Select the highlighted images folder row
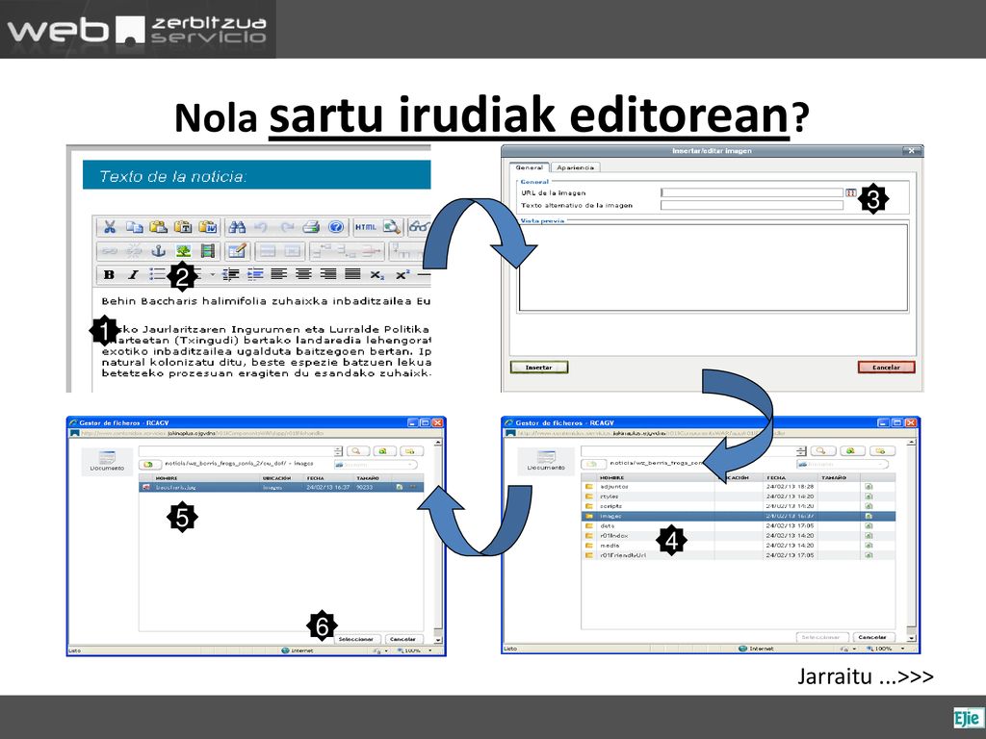 [739, 516]
